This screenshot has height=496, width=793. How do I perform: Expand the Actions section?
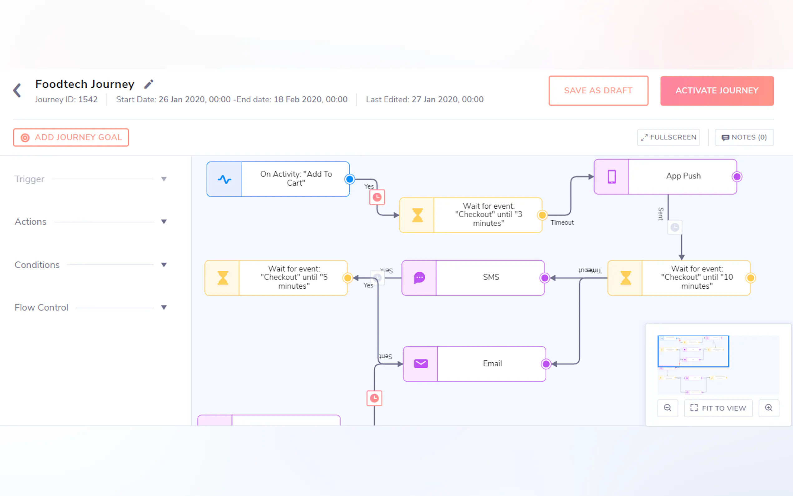pyautogui.click(x=164, y=222)
